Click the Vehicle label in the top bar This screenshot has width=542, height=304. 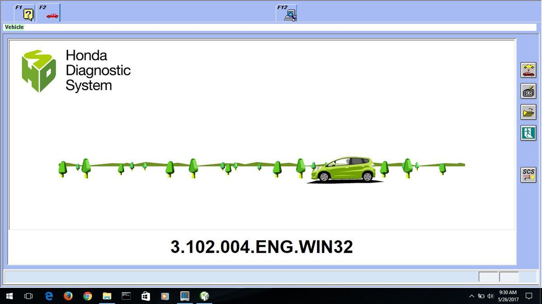coord(14,27)
